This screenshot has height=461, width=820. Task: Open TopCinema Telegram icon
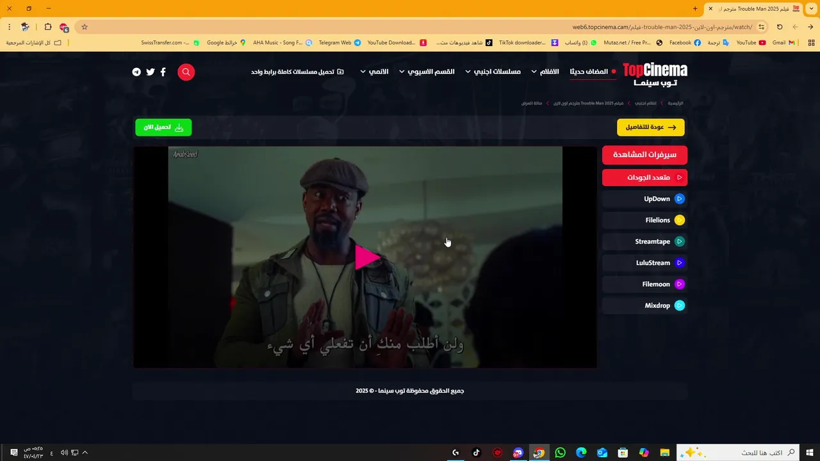click(136, 72)
